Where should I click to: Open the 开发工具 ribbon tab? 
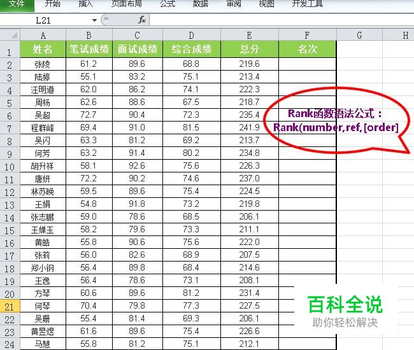click(x=308, y=4)
